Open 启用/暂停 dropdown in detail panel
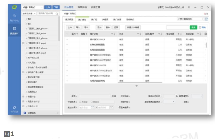This screenshot has width=215, height=139. click(197, 96)
